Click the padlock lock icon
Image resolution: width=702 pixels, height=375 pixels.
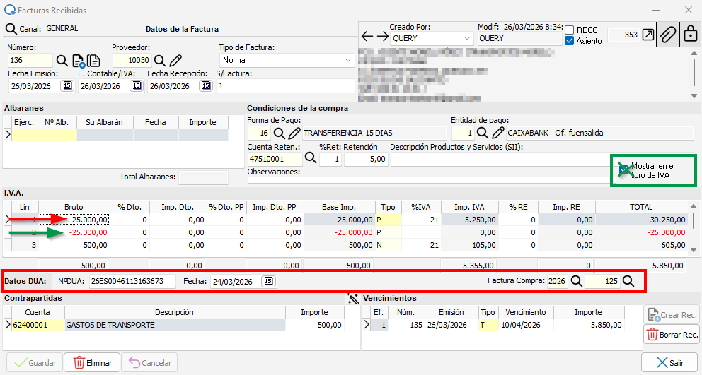(691, 34)
